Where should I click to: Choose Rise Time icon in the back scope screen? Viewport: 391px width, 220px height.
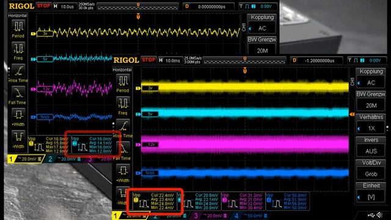pyautogui.click(x=18, y=71)
